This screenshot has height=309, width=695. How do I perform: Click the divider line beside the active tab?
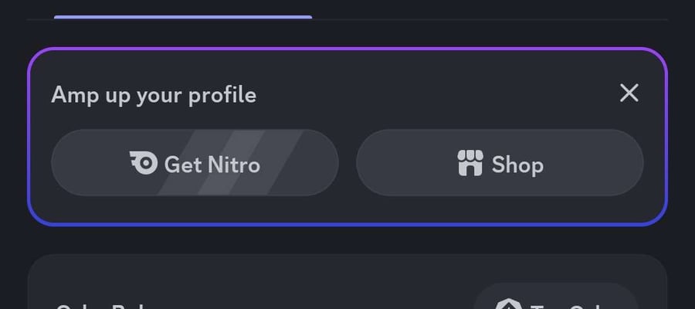pyautogui.click(x=490, y=19)
